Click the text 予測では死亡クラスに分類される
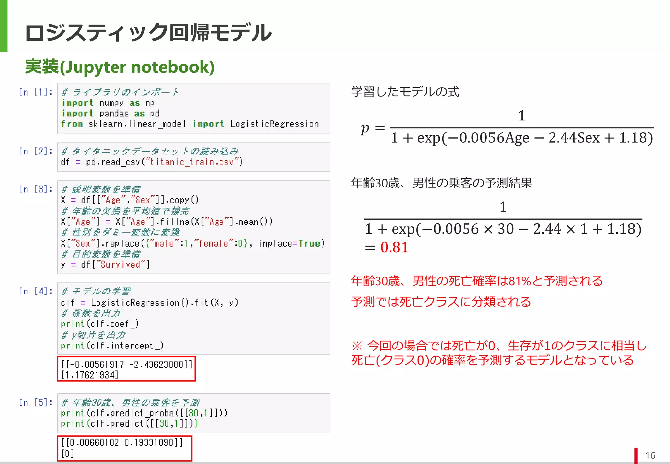The width and height of the screenshot is (670, 464). click(441, 302)
